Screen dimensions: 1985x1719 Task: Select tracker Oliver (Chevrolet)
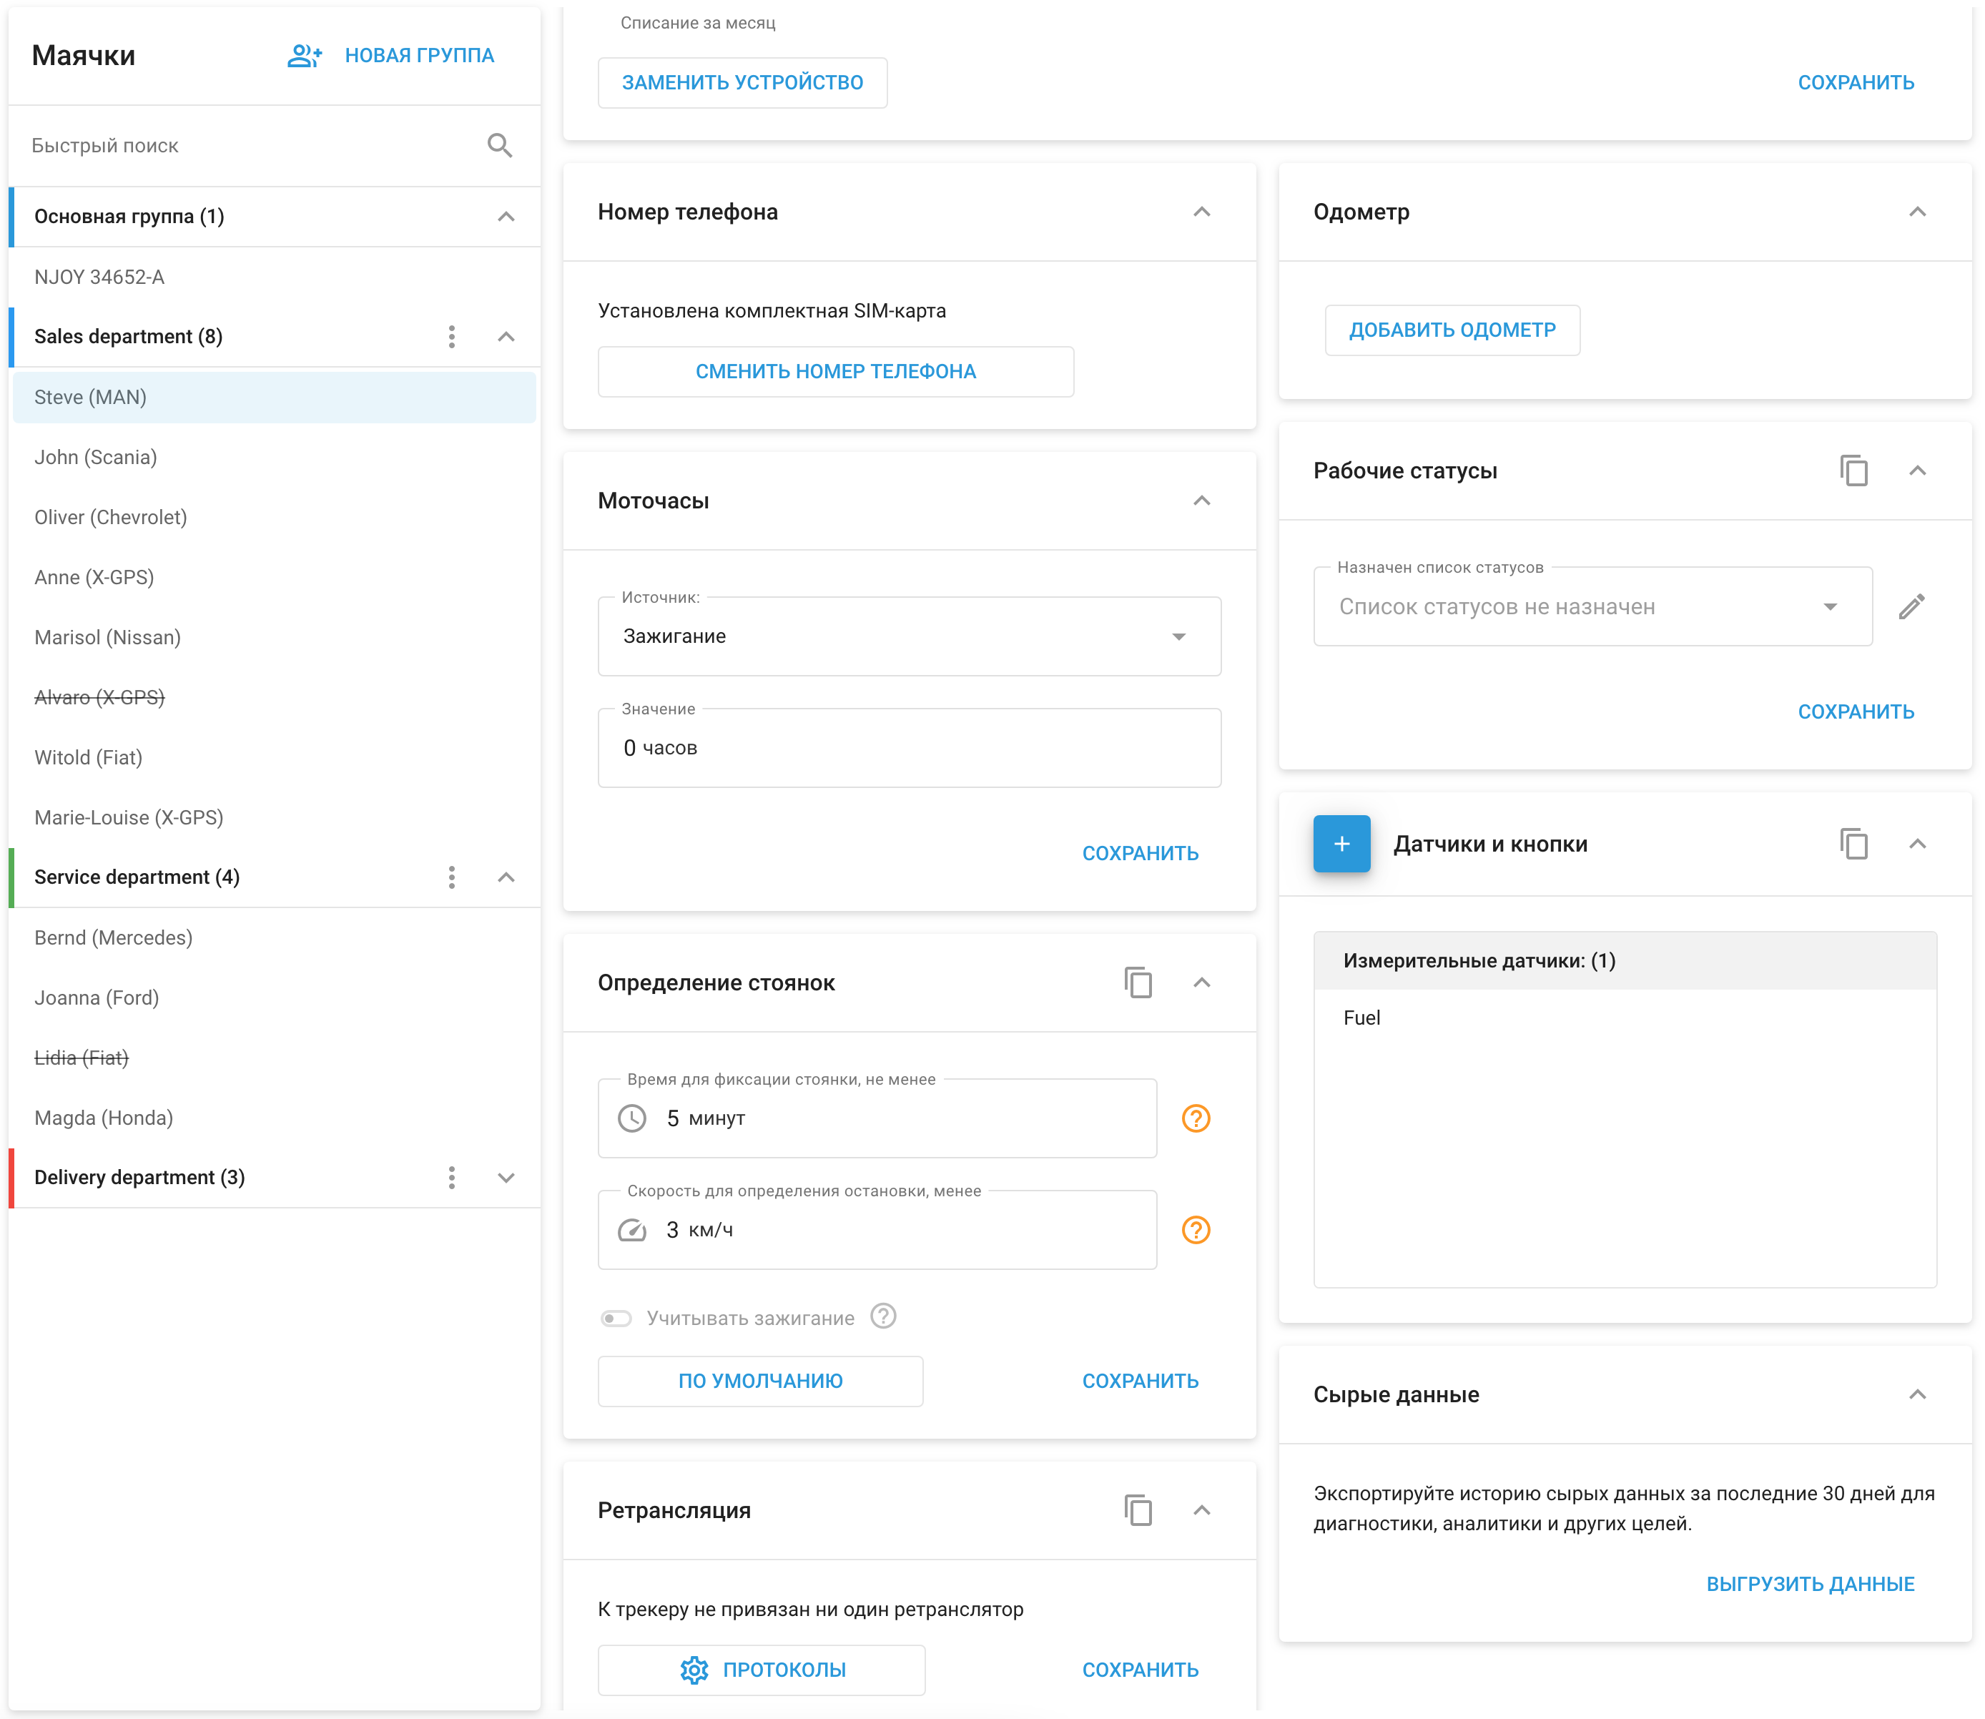point(275,518)
